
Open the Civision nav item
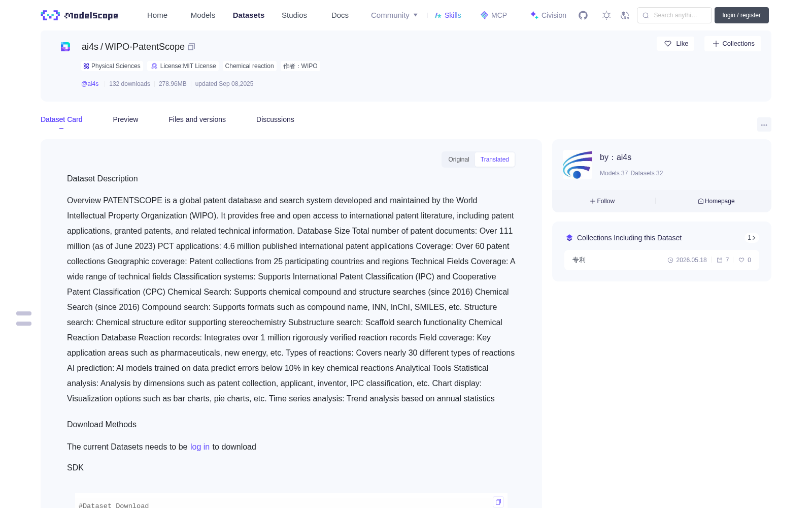(x=548, y=15)
